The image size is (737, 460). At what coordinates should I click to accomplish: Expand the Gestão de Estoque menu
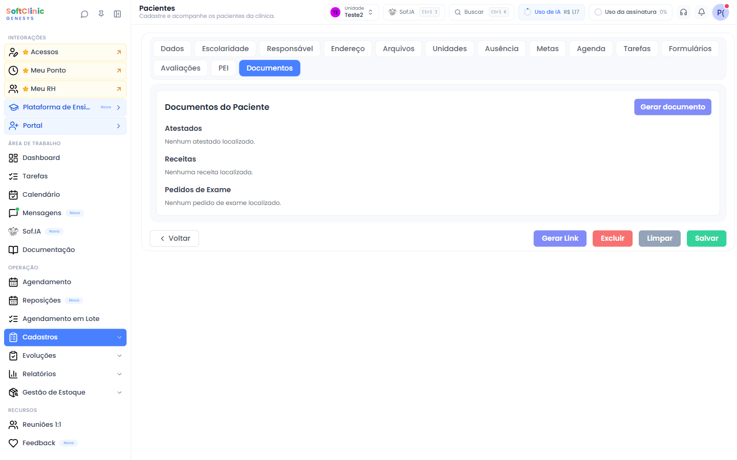point(66,393)
